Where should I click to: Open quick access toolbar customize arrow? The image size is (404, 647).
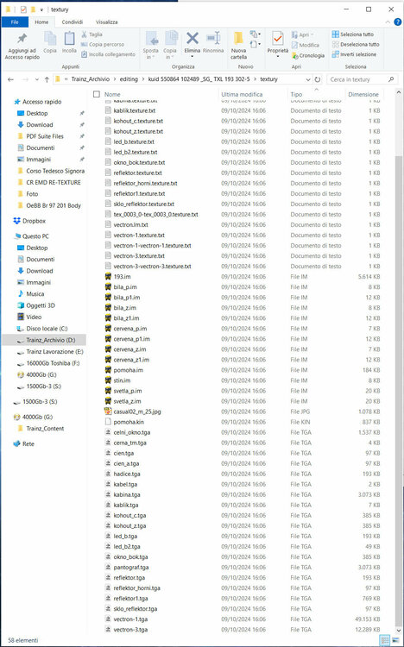pyautogui.click(x=41, y=9)
